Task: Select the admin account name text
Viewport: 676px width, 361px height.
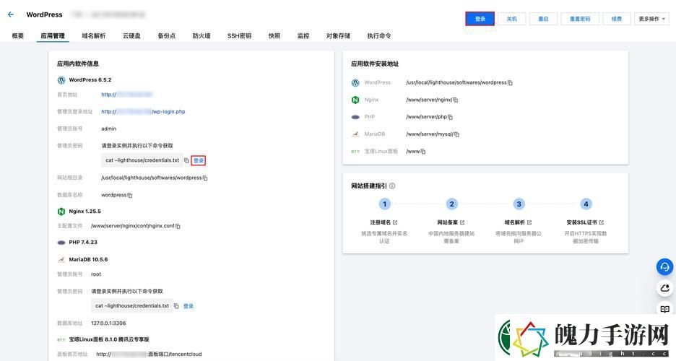Action: pos(108,129)
